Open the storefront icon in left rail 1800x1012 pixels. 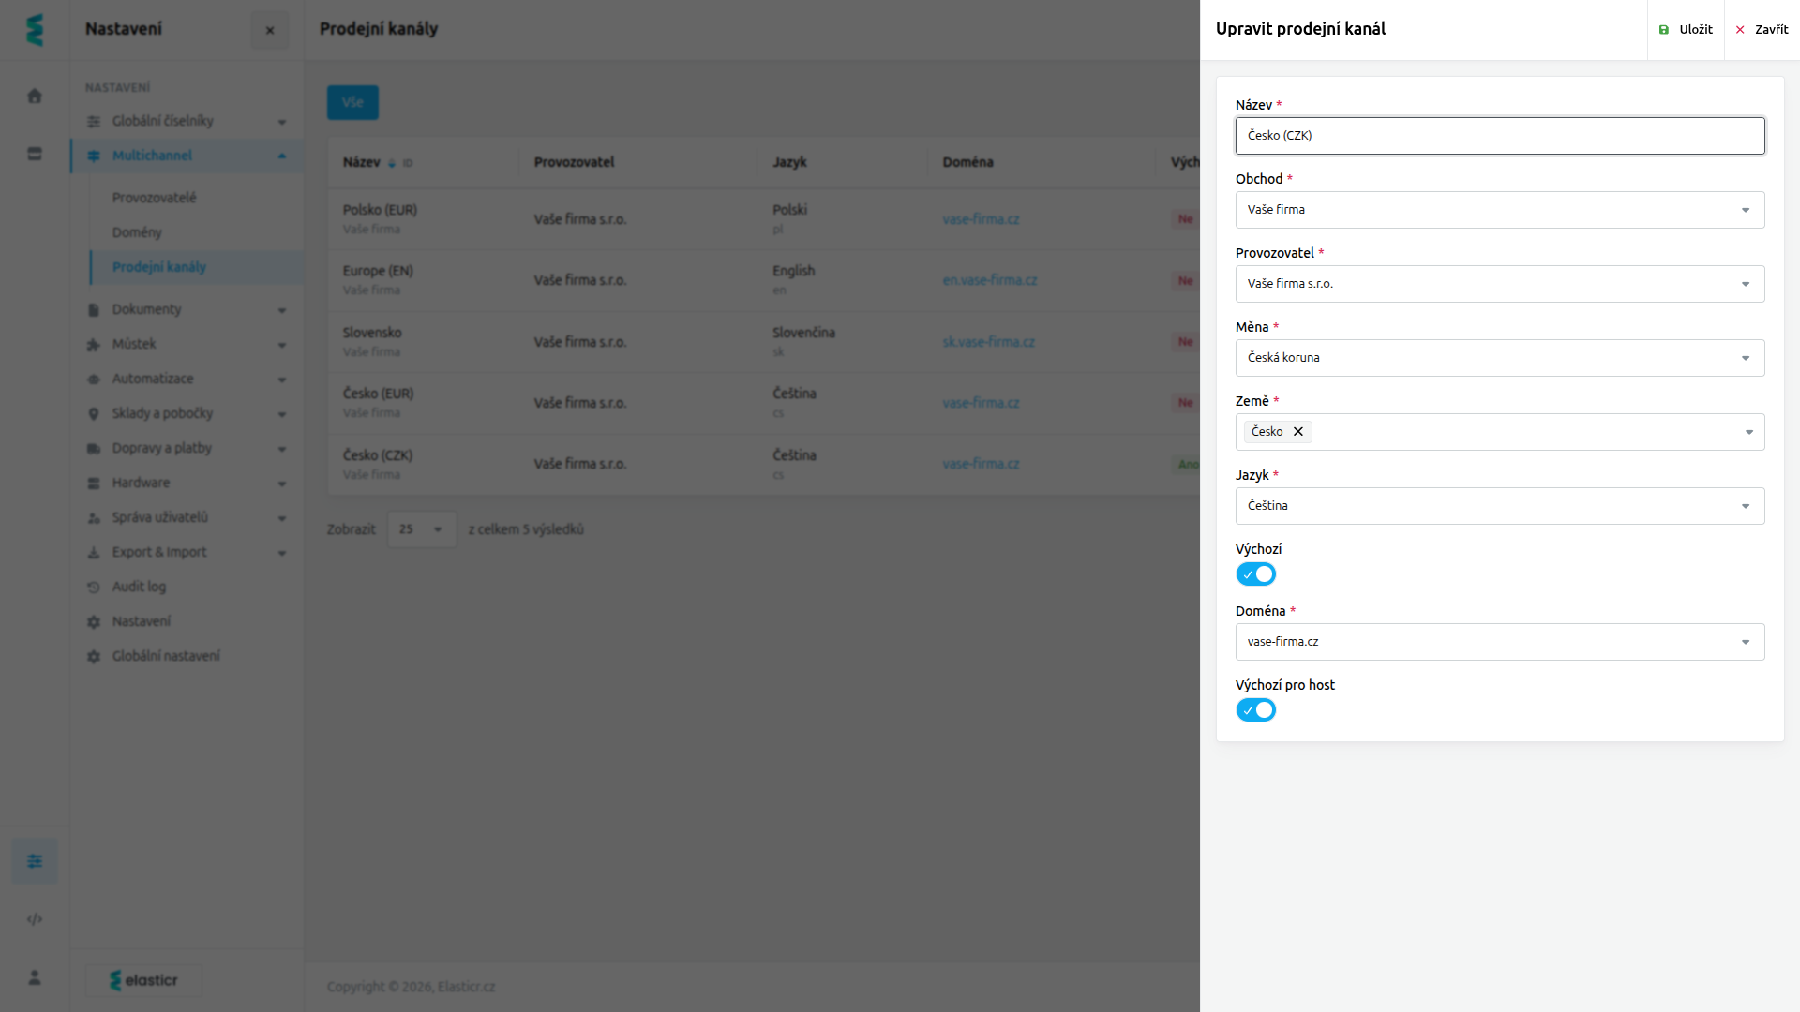(x=35, y=154)
